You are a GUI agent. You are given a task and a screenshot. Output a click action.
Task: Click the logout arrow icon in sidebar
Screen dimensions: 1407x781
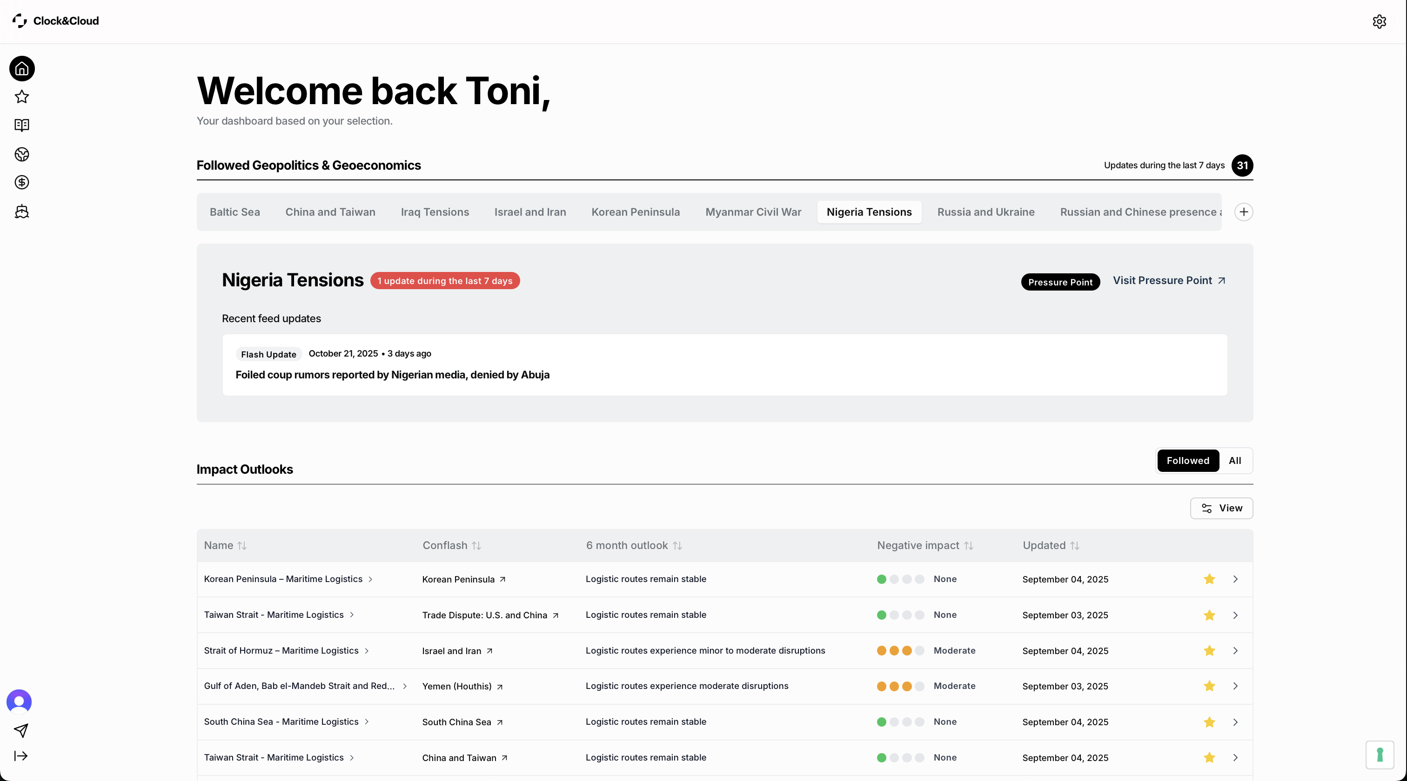click(x=21, y=756)
